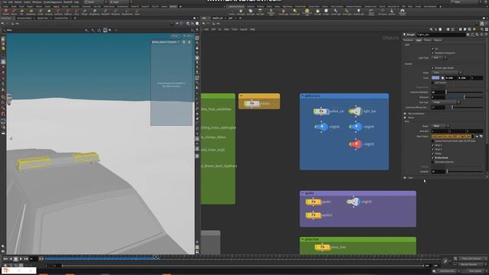Adjust the Exposure slider

click(x=465, y=97)
